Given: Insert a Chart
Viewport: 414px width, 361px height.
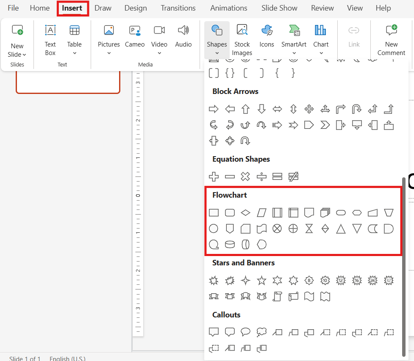Looking at the screenshot, I should [321, 40].
